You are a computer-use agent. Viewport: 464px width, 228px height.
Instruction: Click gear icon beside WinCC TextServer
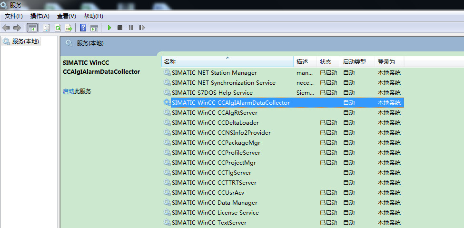tap(167, 223)
